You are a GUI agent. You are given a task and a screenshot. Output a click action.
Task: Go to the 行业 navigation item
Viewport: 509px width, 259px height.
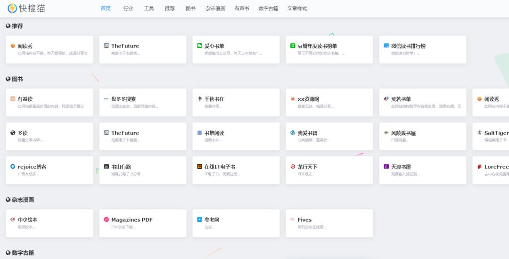point(128,8)
